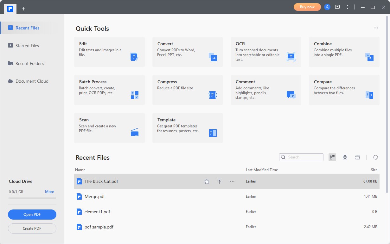
Task: Open the title bar kebab menu
Action: (x=348, y=7)
